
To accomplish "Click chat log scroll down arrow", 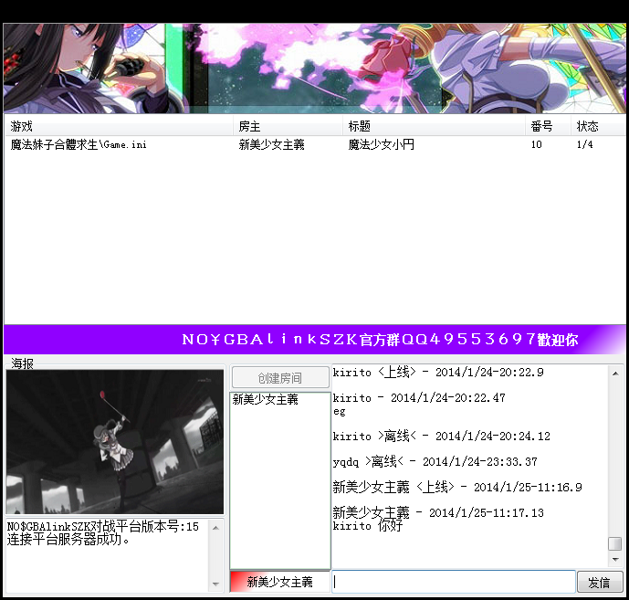I will [x=615, y=559].
